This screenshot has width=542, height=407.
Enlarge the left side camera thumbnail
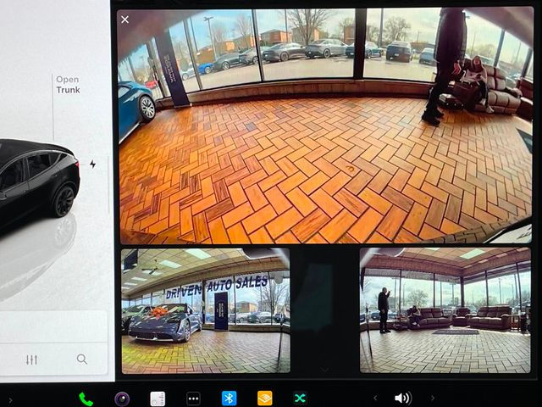pyautogui.click(x=205, y=309)
